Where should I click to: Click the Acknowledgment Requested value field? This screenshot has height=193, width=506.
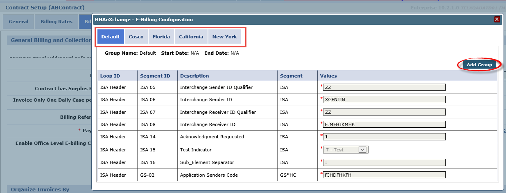384,137
